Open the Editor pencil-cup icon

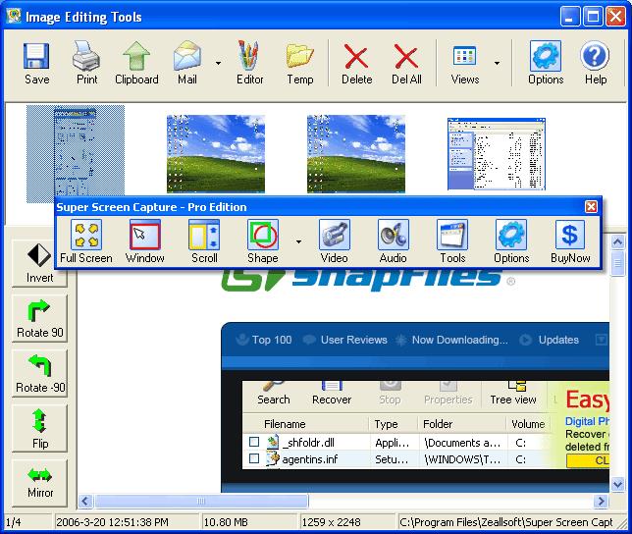coord(248,55)
